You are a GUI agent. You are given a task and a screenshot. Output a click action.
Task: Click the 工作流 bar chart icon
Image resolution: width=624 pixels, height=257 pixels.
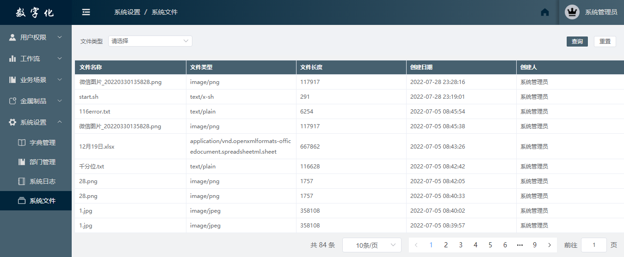tap(12, 59)
